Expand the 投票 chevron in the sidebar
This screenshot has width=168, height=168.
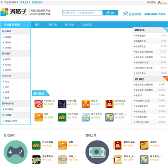coord(28,92)
